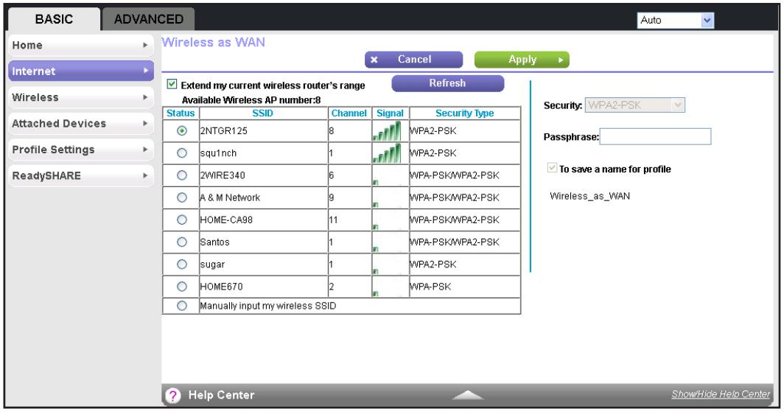This screenshot has height=414, width=784.
Task: Click signal strength bars for 2NTGR125
Action: (387, 131)
